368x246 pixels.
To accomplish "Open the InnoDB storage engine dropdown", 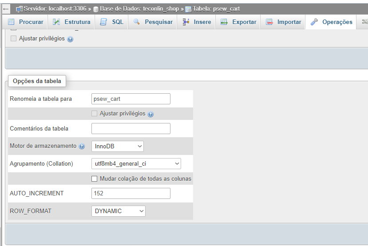I will point(118,146).
